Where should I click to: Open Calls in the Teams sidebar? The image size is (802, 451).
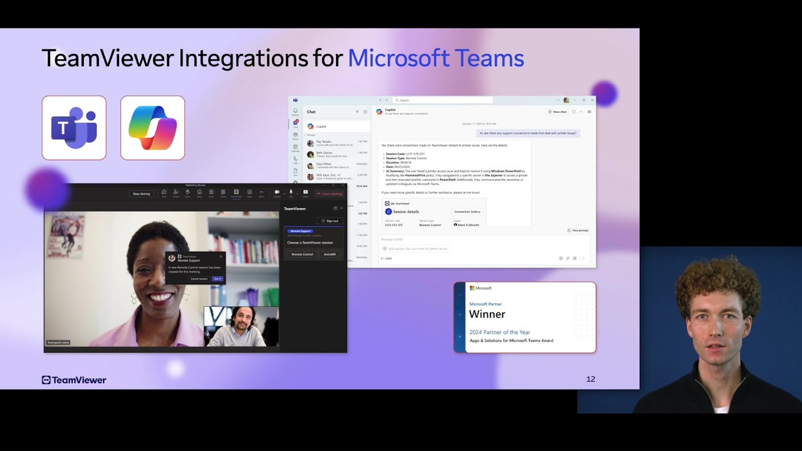[x=295, y=160]
